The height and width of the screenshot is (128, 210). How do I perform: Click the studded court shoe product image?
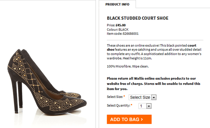click(x=45, y=78)
